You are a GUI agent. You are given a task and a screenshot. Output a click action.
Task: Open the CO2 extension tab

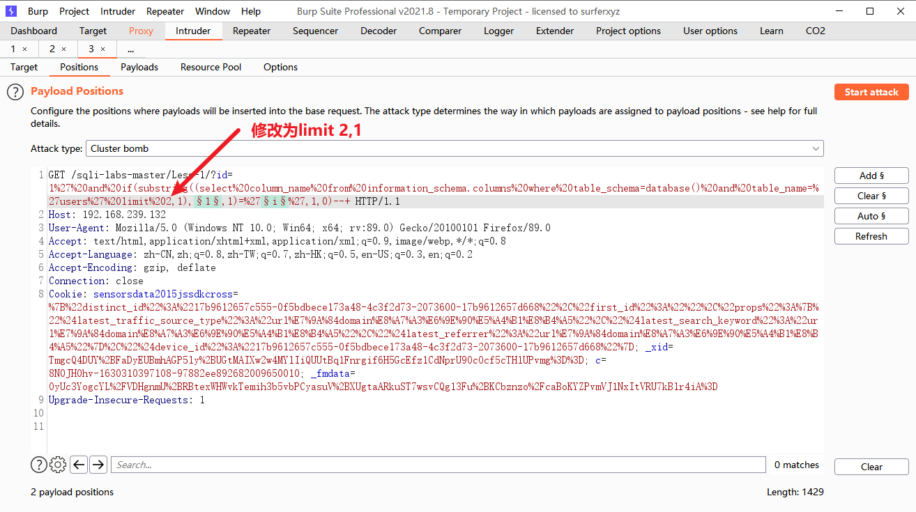pos(816,31)
